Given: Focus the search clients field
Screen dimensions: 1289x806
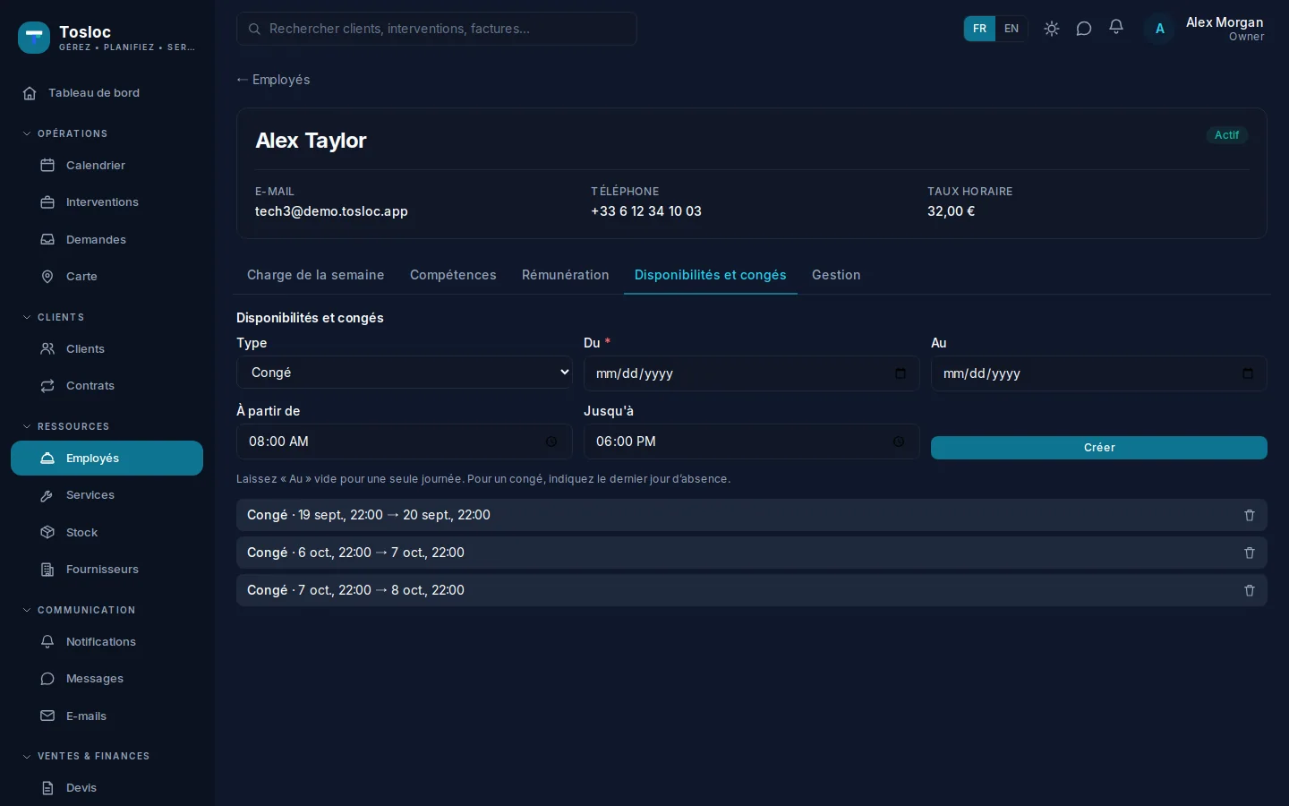Looking at the screenshot, I should [x=437, y=29].
